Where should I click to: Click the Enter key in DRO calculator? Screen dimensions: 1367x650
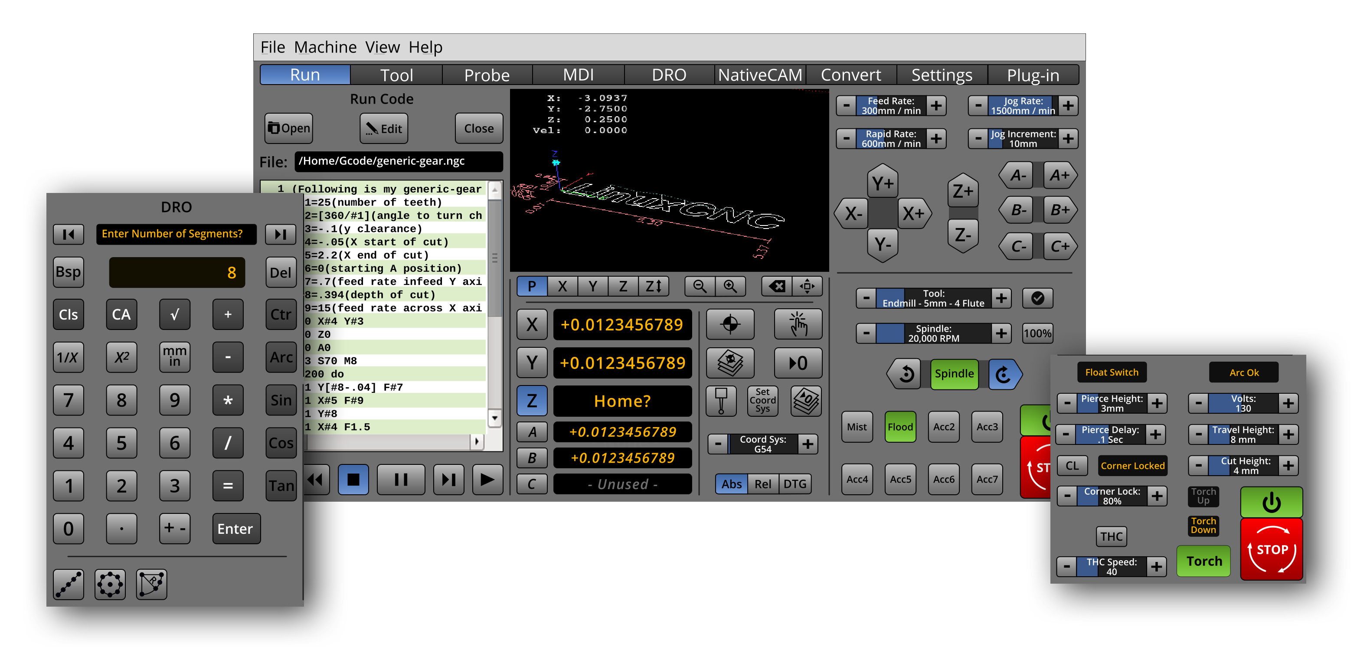point(236,529)
